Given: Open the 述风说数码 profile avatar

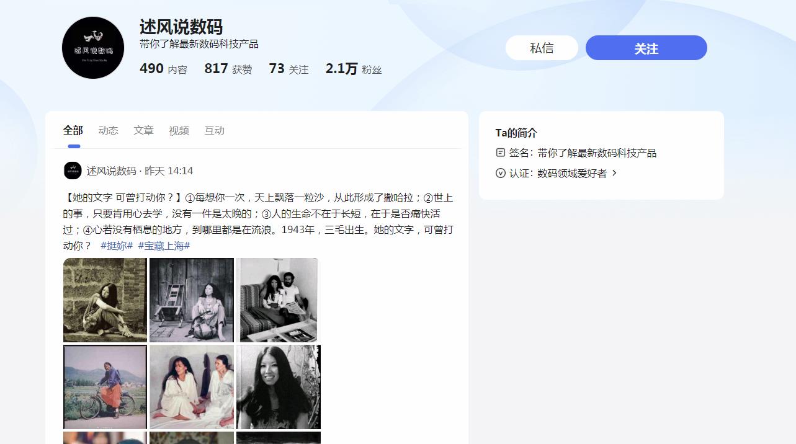Looking at the screenshot, I should (93, 48).
